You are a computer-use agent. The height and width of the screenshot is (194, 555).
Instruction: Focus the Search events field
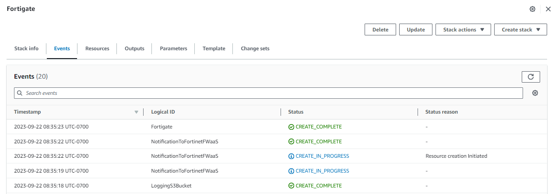tap(271, 93)
